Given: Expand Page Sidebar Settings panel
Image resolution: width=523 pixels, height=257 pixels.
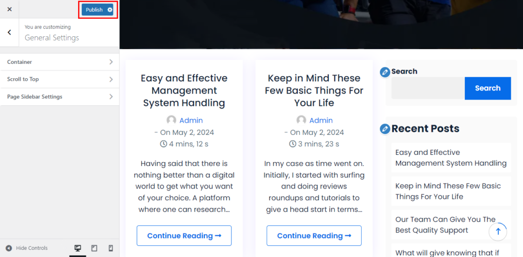Looking at the screenshot, I should click(60, 97).
